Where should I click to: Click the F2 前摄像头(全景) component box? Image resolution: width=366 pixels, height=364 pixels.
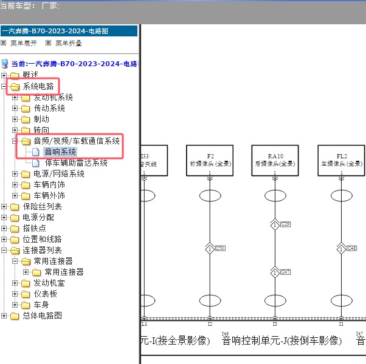click(x=210, y=160)
